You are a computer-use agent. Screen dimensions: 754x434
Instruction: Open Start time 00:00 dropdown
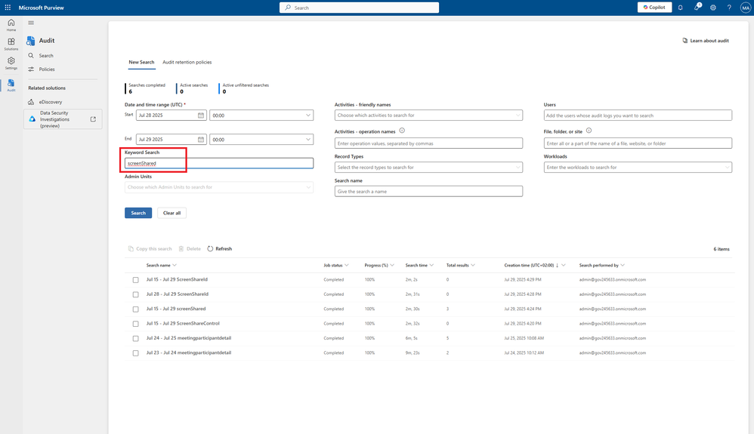click(261, 115)
